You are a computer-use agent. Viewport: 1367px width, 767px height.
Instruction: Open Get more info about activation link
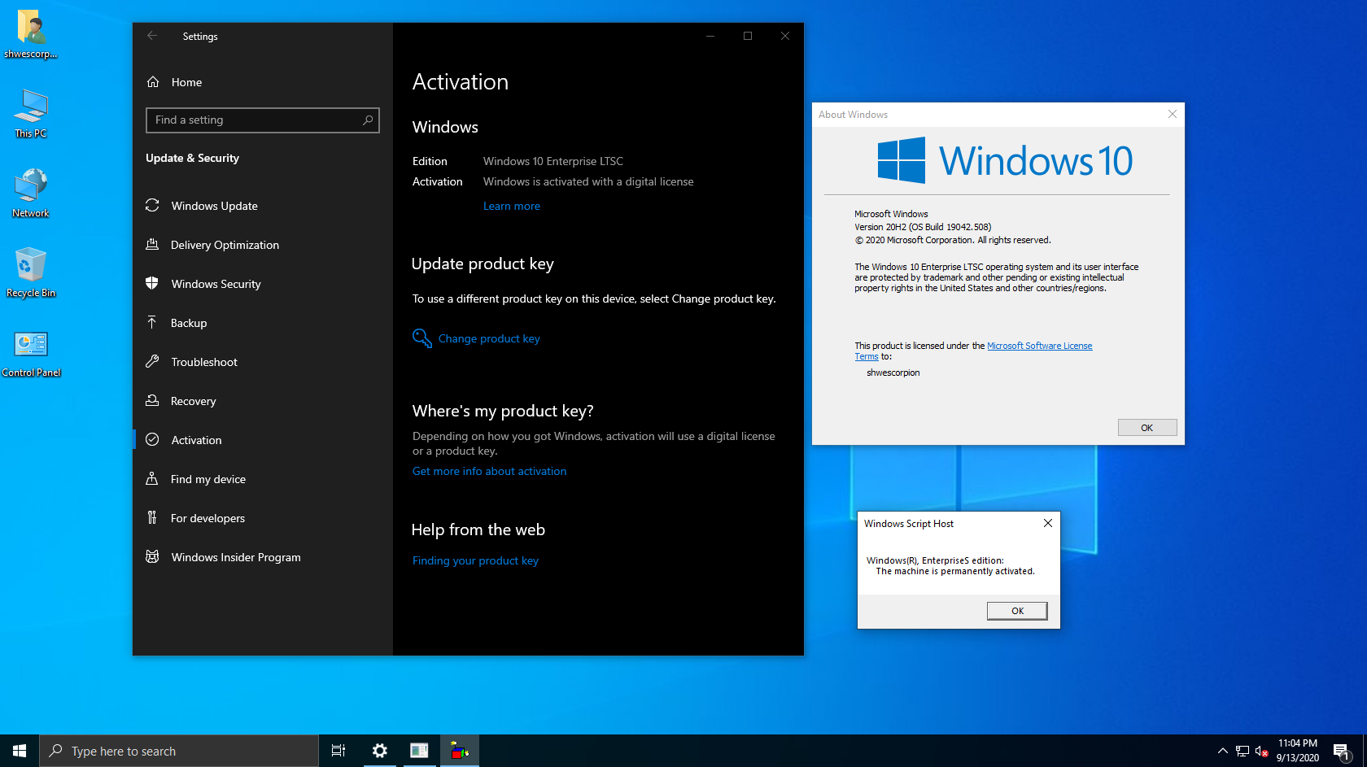coord(489,471)
